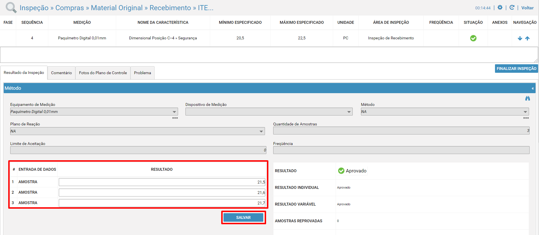Click the binoculars icon in Método panel

coord(527,98)
